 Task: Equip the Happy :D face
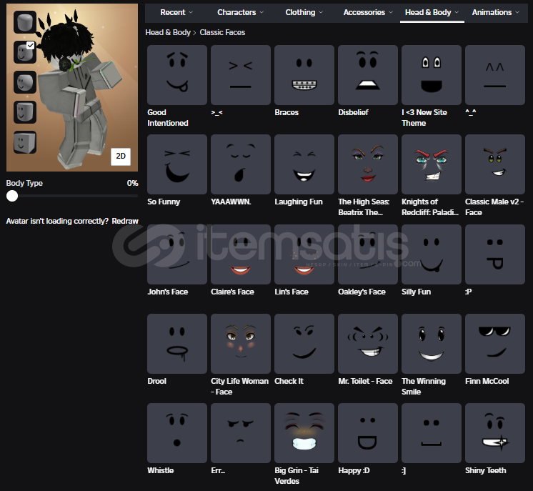coord(368,433)
